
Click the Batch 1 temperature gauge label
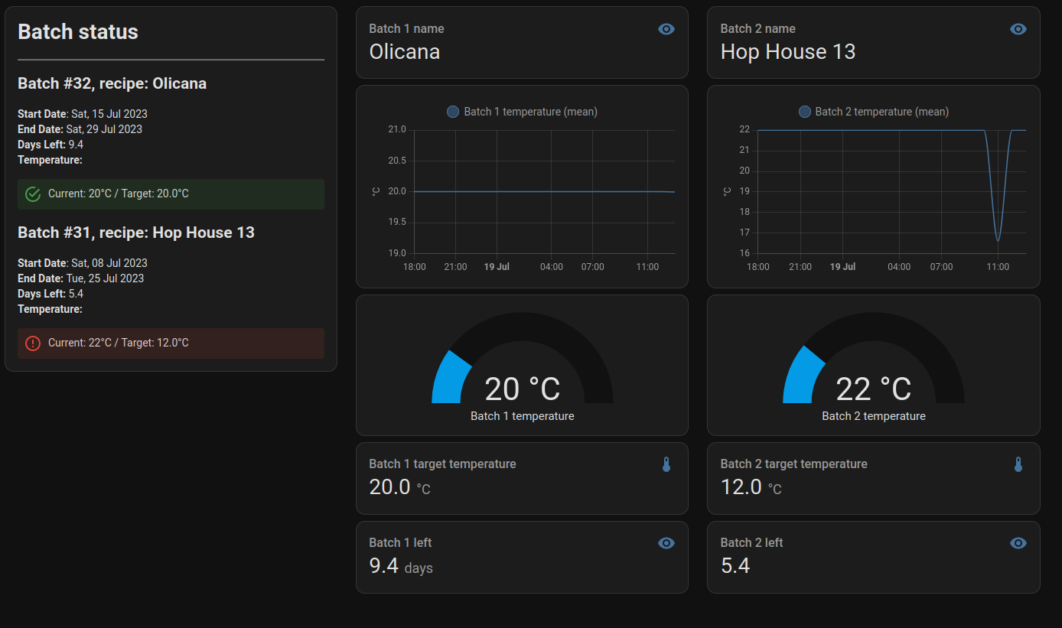point(522,416)
